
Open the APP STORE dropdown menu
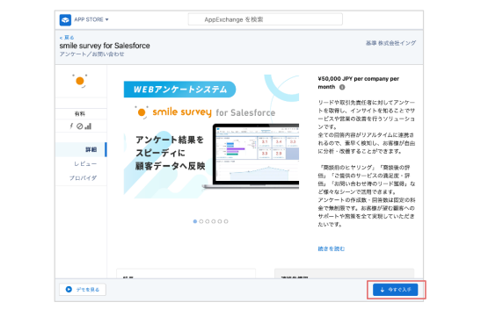(x=91, y=19)
